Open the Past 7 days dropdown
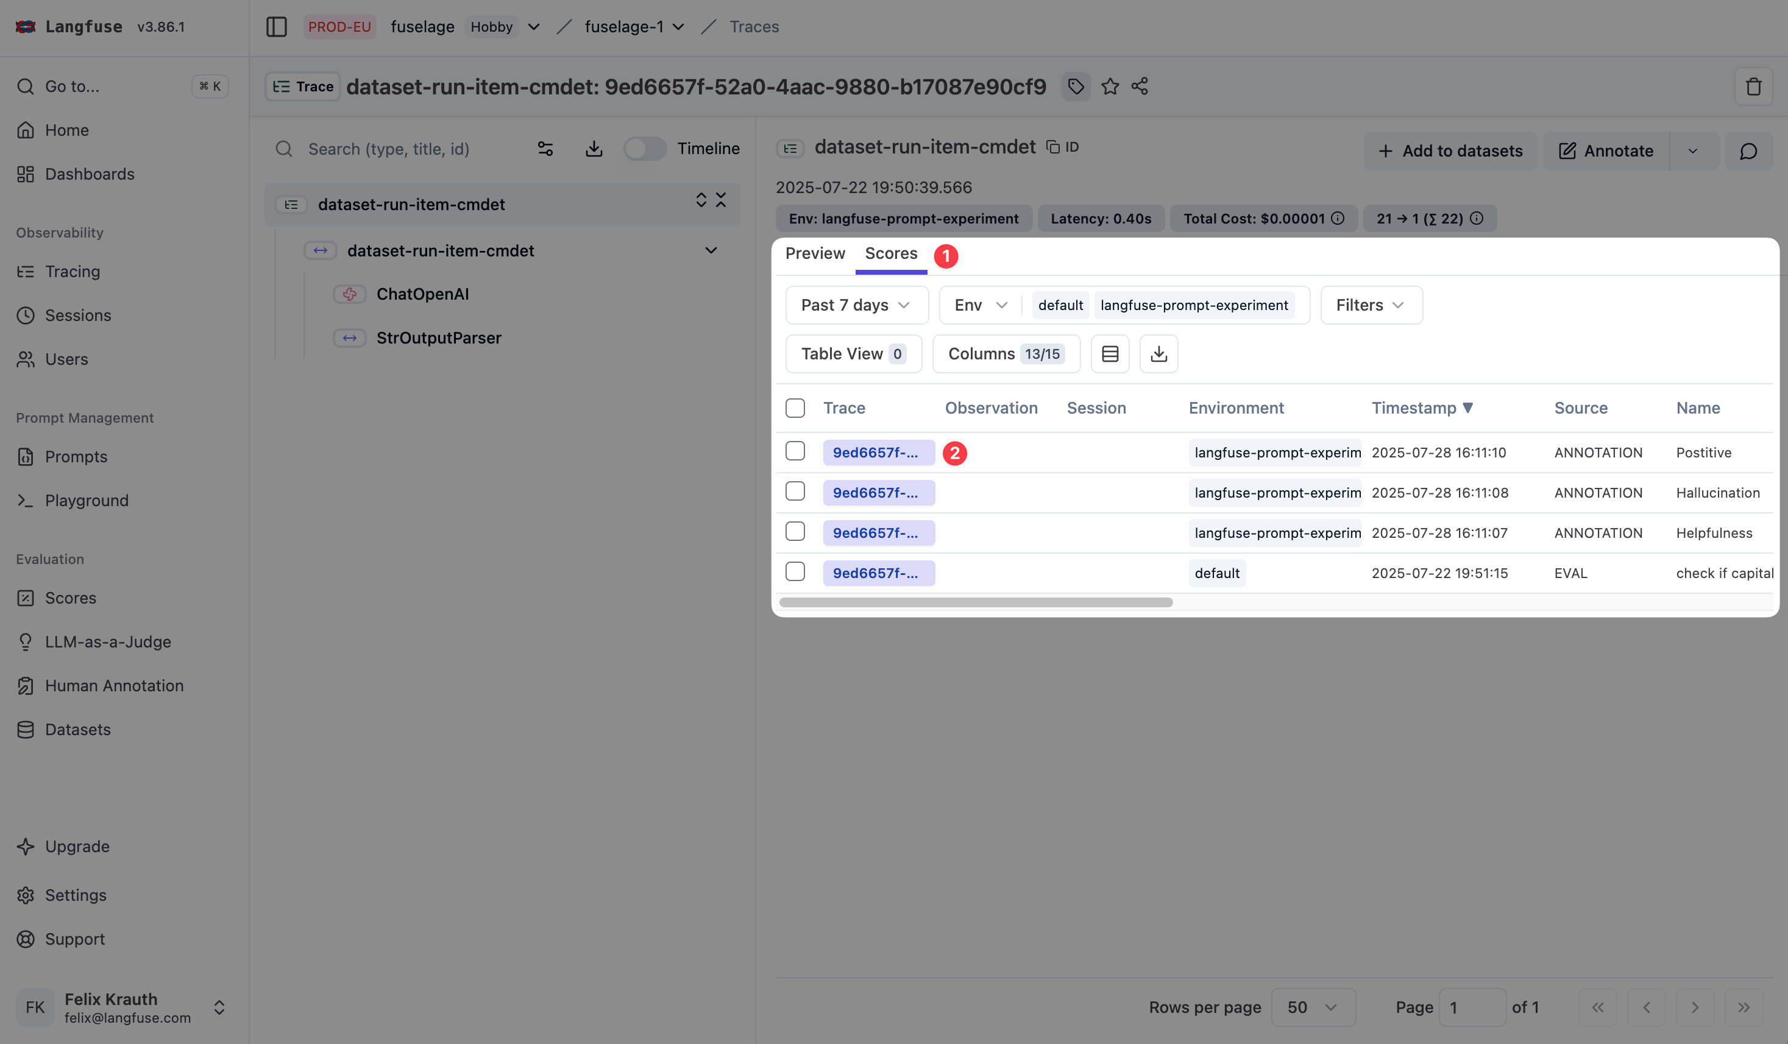This screenshot has width=1788, height=1044. tap(856, 305)
